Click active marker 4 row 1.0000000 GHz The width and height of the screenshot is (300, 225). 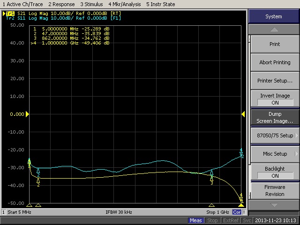coord(70,43)
